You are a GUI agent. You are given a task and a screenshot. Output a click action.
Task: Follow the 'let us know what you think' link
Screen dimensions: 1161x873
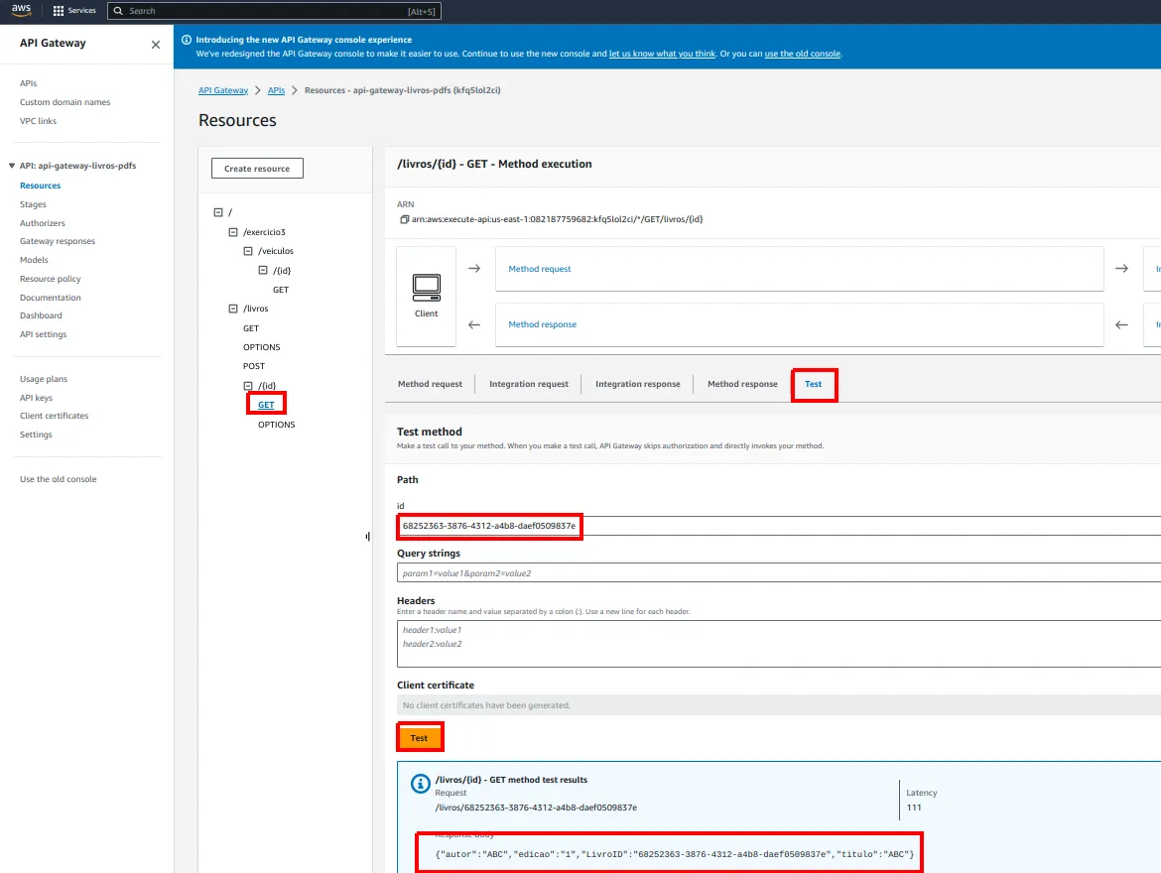click(662, 54)
